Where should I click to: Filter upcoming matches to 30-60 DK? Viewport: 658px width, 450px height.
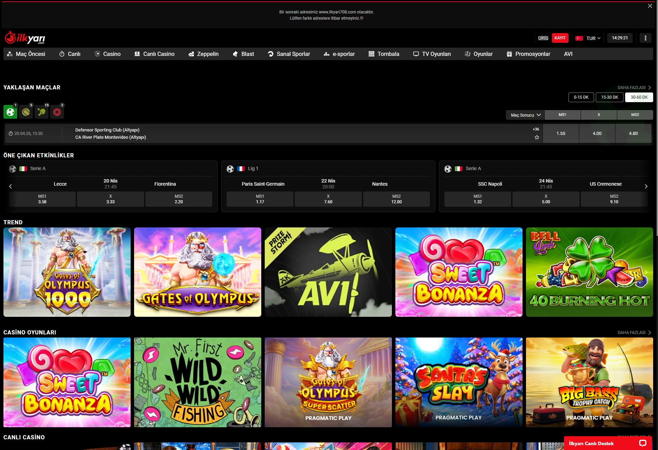tap(639, 97)
